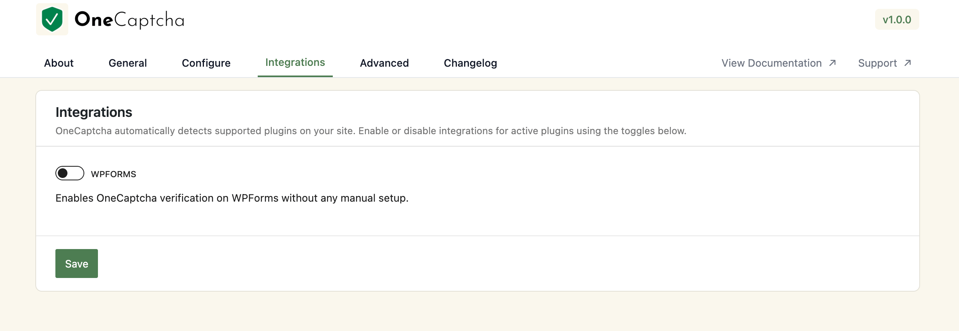Click the external arrow beside View Documentation
The width and height of the screenshot is (959, 331).
[x=833, y=63]
